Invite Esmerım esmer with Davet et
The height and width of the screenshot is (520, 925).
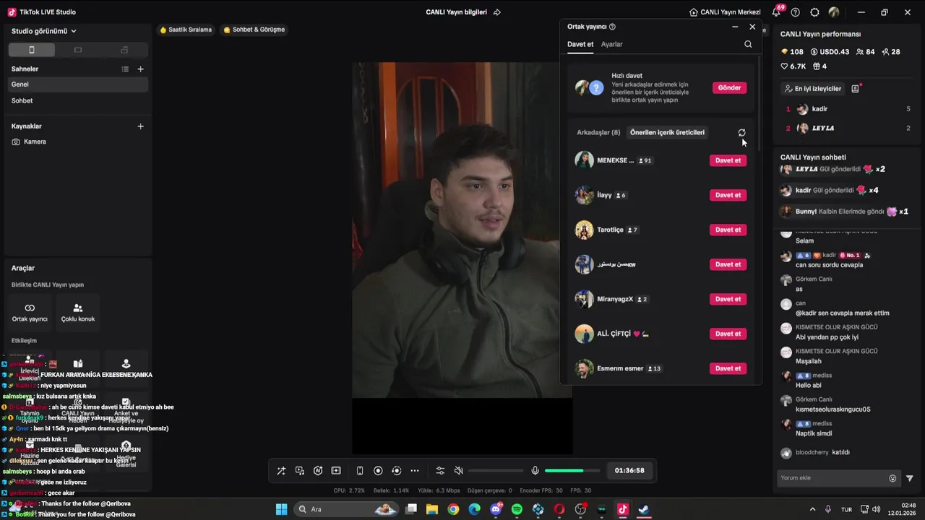tap(728, 369)
